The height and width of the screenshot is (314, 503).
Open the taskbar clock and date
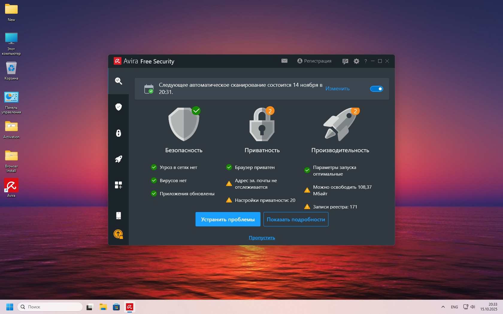pyautogui.click(x=489, y=307)
